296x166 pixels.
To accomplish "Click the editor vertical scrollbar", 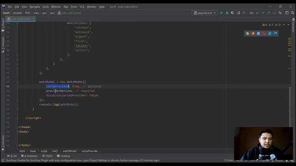I will (x=290, y=107).
